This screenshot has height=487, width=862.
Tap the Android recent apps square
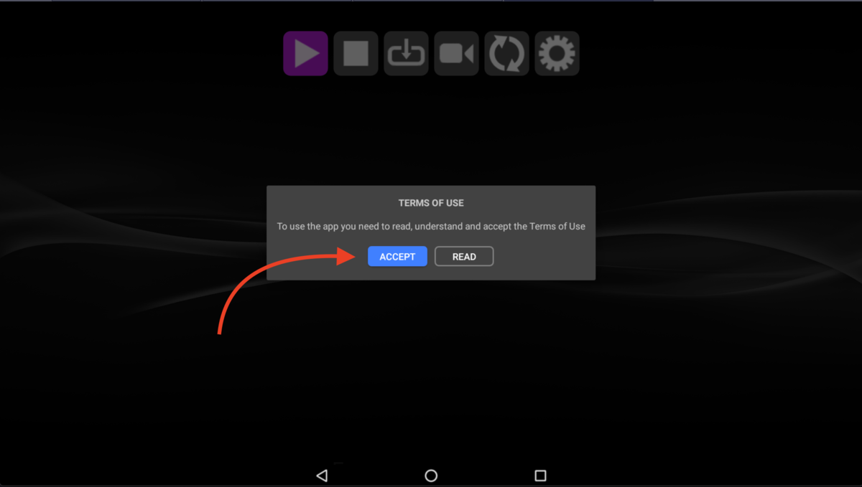click(540, 476)
